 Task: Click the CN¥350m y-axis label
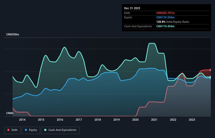[13, 35]
